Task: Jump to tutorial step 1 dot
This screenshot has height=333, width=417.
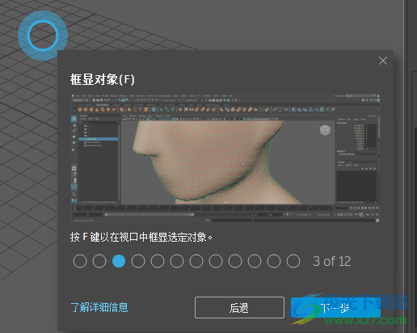Action: pyautogui.click(x=80, y=261)
